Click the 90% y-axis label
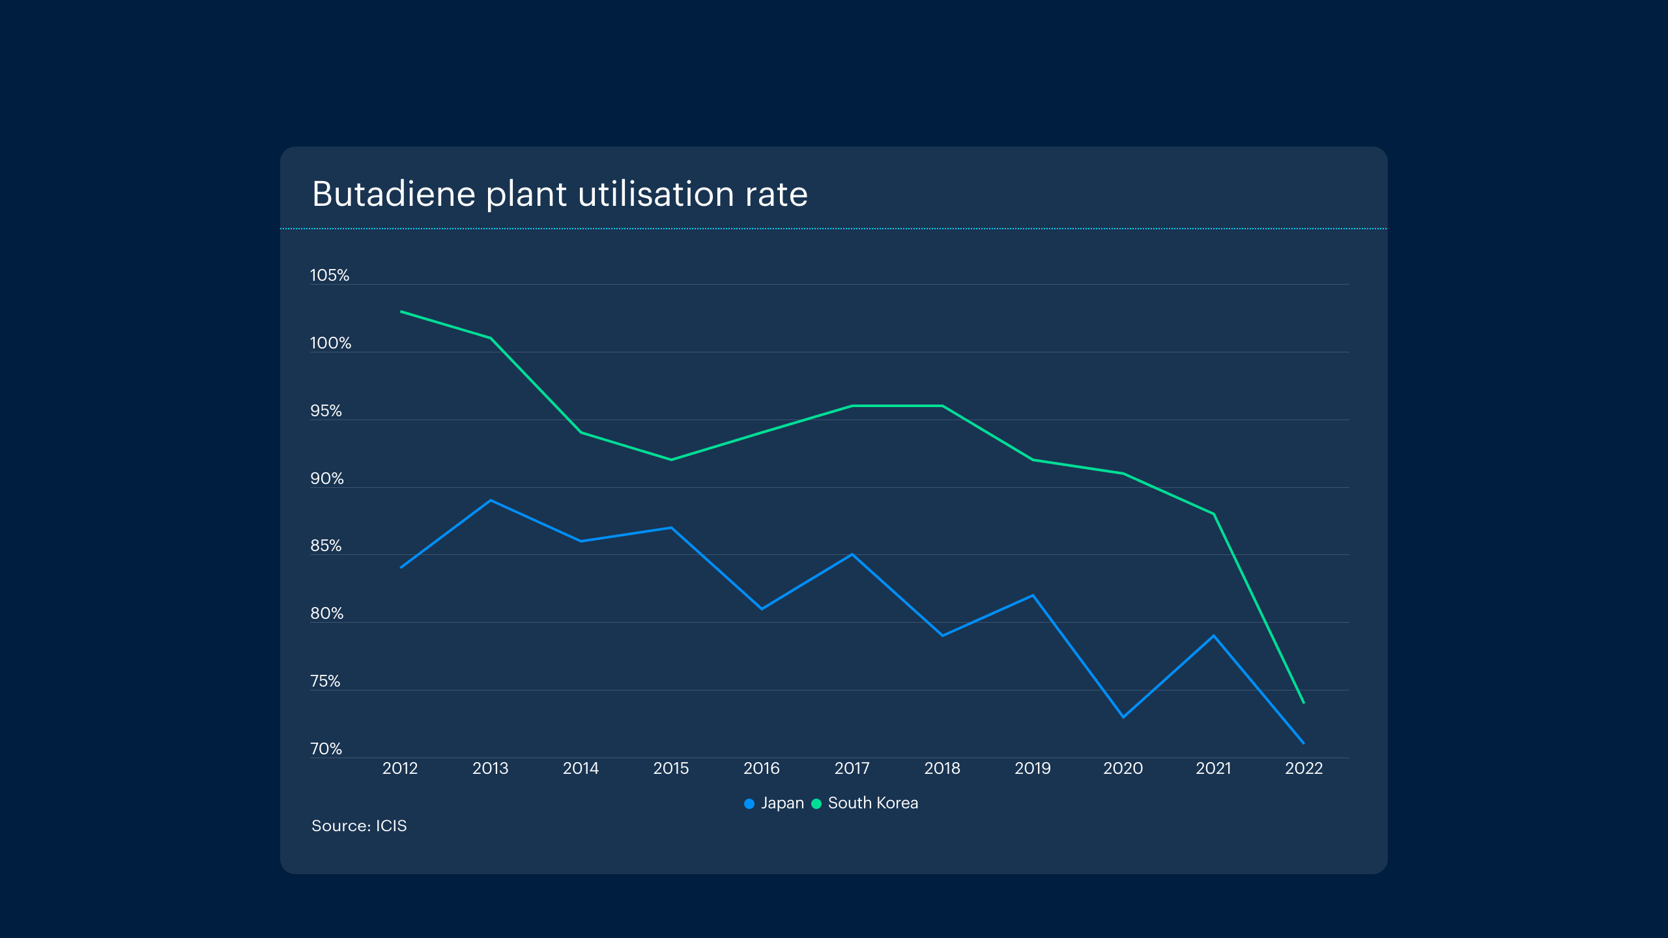Screen dimensions: 1668x938 (327, 479)
